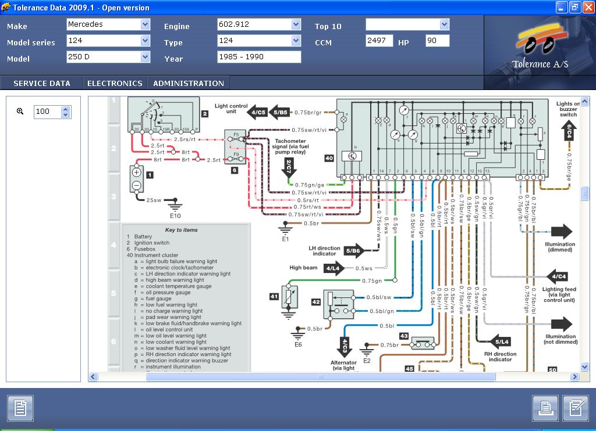This screenshot has height=431, width=596.
Task: Click component label 2 ignition switch
Action: pos(205,113)
